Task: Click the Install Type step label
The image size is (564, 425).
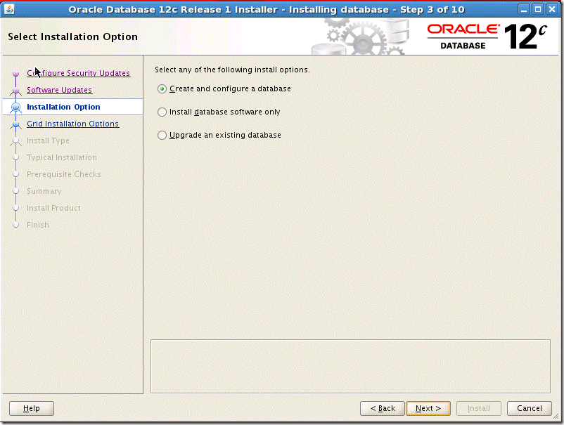Action: 48,140
